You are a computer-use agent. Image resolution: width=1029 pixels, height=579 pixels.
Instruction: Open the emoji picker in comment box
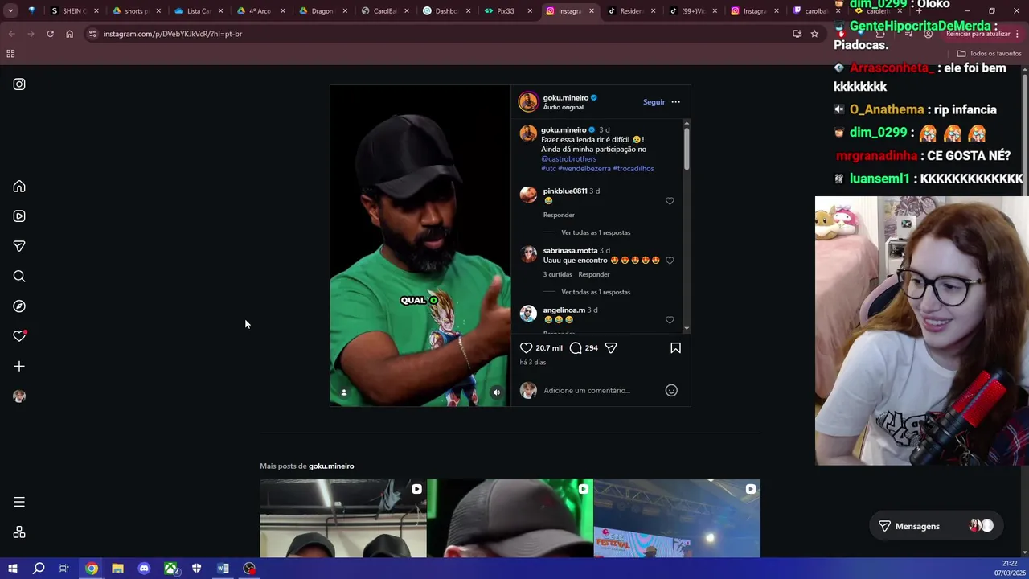click(x=671, y=391)
